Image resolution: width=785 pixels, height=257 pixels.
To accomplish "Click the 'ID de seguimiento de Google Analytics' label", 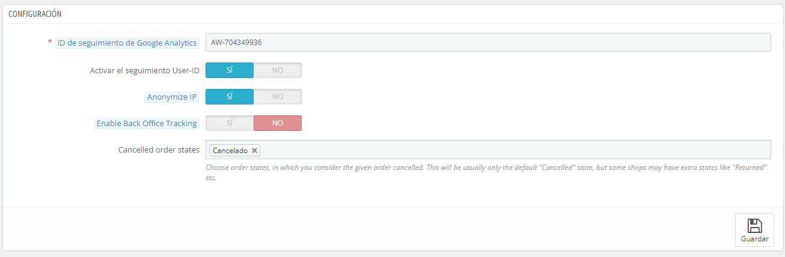I will point(127,43).
